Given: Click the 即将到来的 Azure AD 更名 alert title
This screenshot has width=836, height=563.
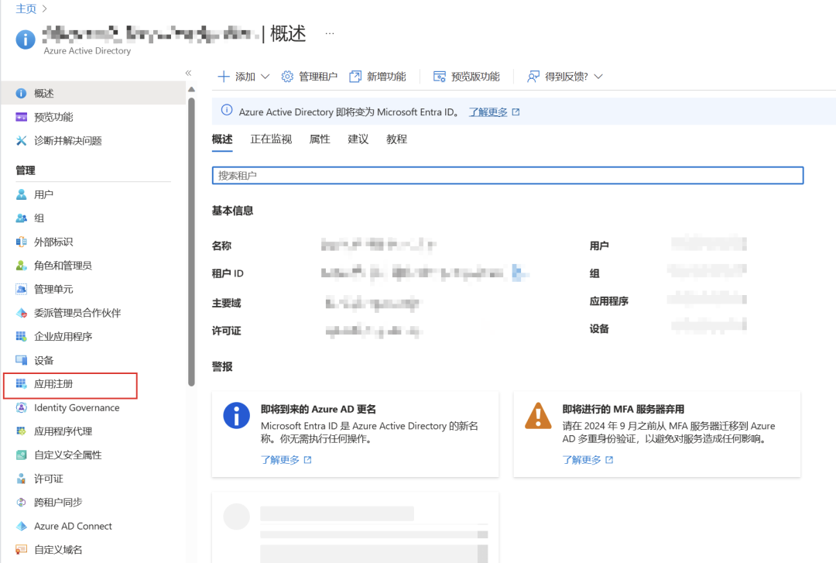Looking at the screenshot, I should 318,410.
